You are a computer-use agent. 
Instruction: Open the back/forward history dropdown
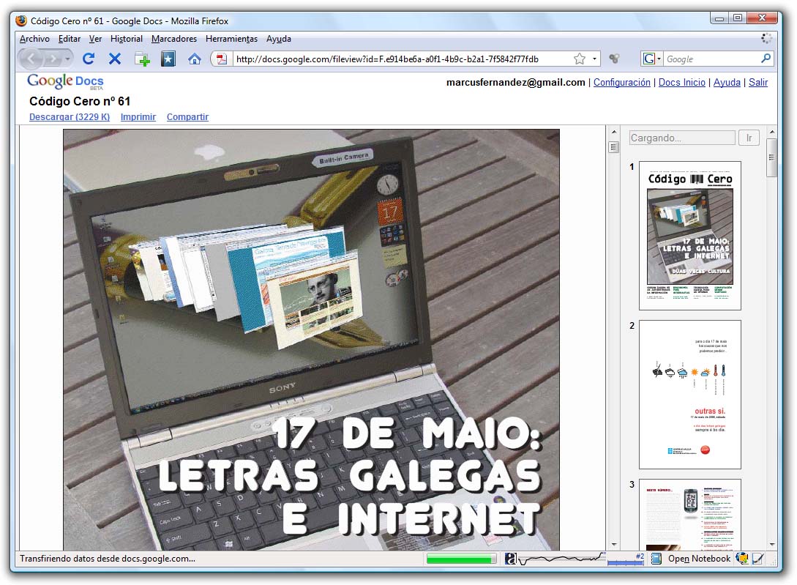(x=67, y=59)
